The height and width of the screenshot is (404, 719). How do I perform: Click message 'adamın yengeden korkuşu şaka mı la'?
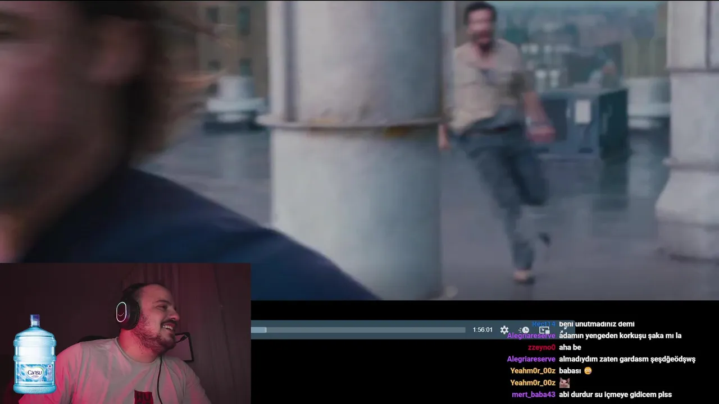(620, 336)
